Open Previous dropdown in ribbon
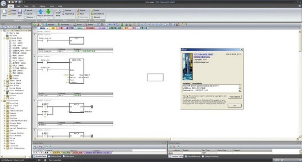 (x=29, y=17)
